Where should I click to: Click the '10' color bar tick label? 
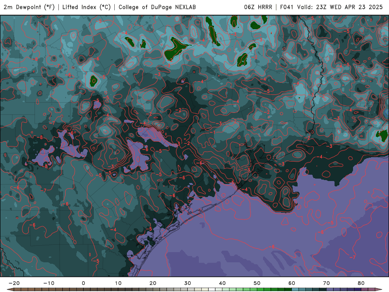tap(118, 283)
